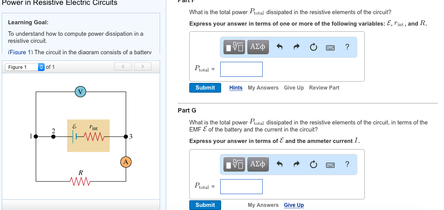Undo last edit in Part G toolbar
444x210 pixels.
(279, 164)
